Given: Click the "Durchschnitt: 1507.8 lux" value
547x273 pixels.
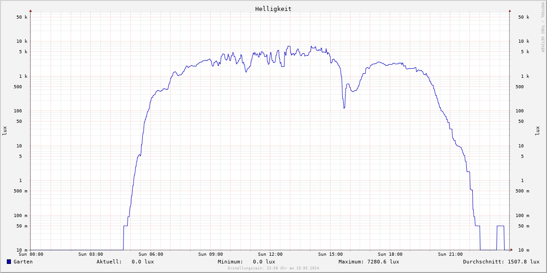Looking at the screenshot, I should pos(501,262).
